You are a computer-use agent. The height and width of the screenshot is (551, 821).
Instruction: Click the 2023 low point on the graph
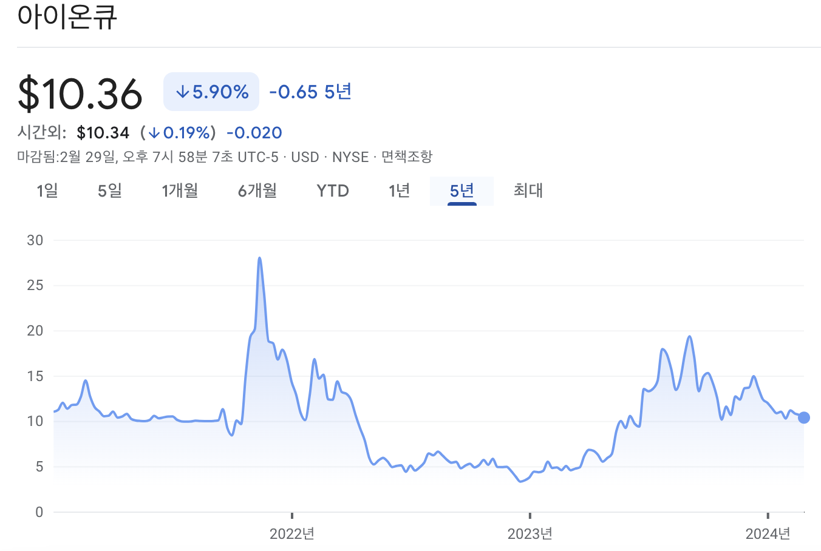(520, 481)
